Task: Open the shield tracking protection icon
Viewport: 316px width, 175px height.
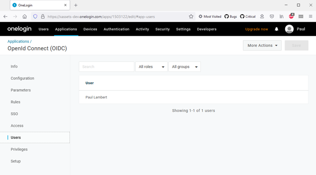Action: coord(35,16)
